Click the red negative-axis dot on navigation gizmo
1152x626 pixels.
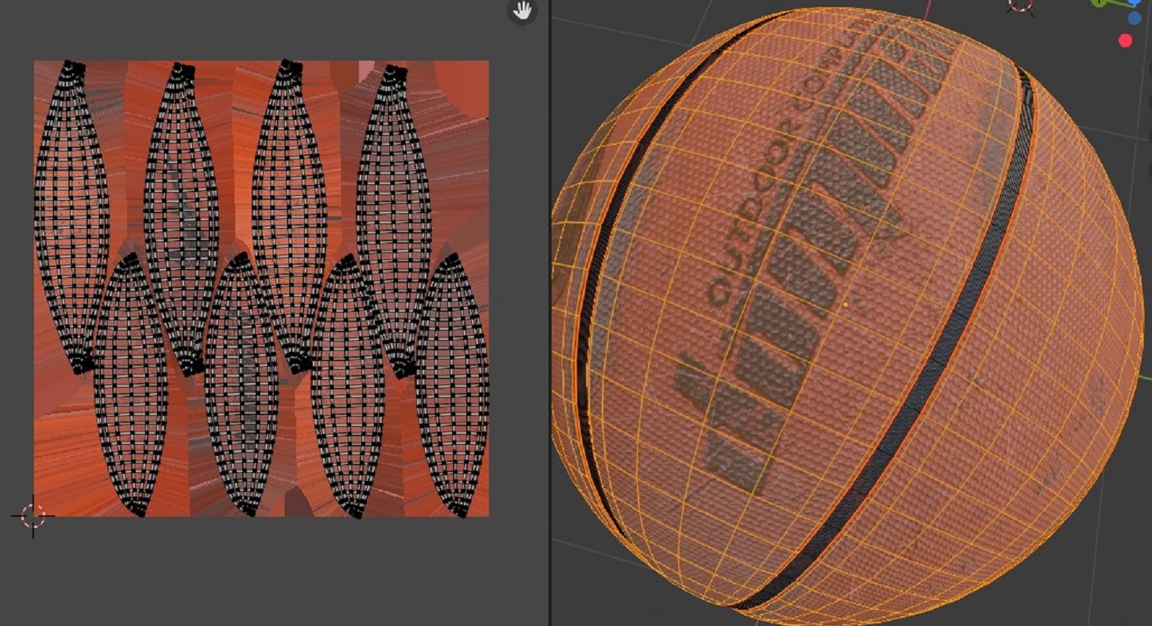[x=1126, y=41]
